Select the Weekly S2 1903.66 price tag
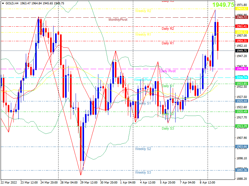This screenshot has height=186, width=249. click(242, 147)
